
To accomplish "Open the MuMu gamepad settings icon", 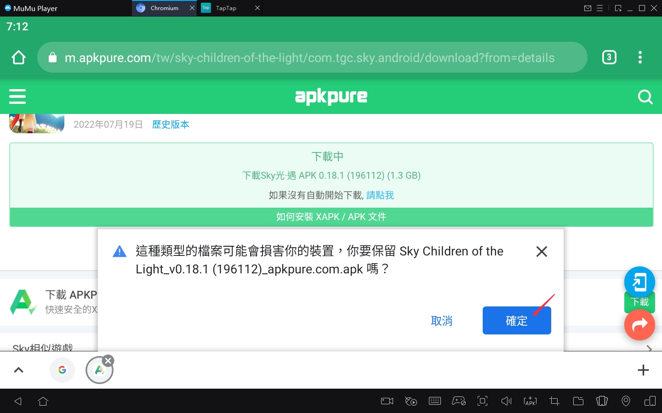I will [x=459, y=401].
